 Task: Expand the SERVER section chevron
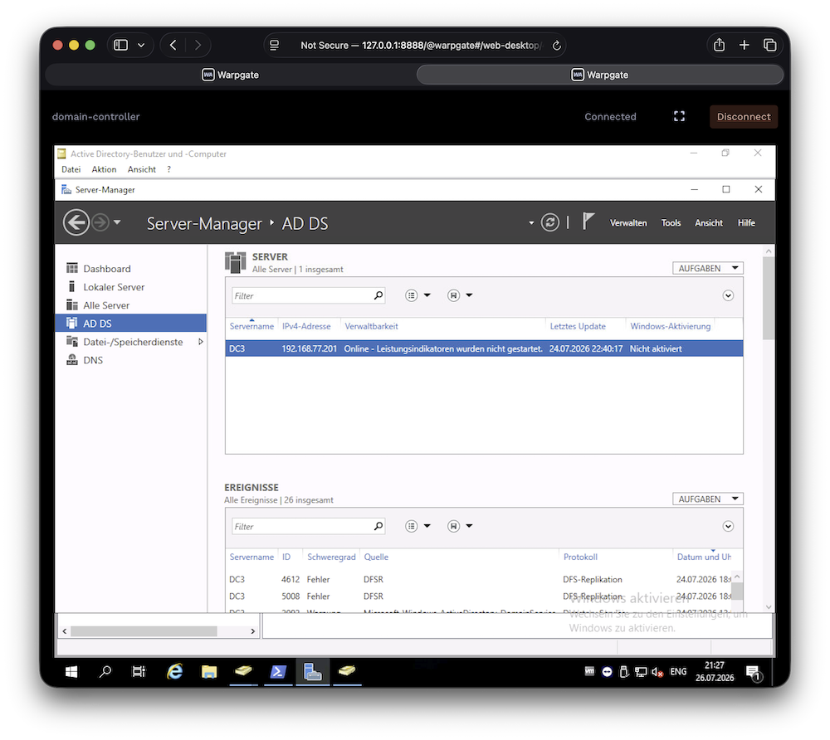click(728, 295)
